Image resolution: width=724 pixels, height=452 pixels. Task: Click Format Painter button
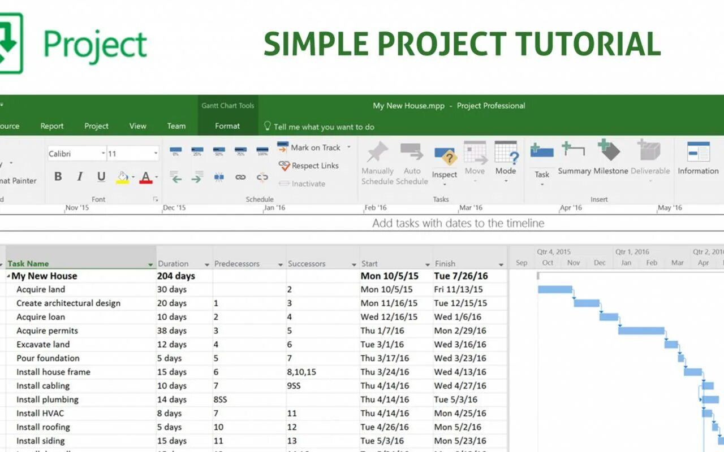click(x=18, y=181)
